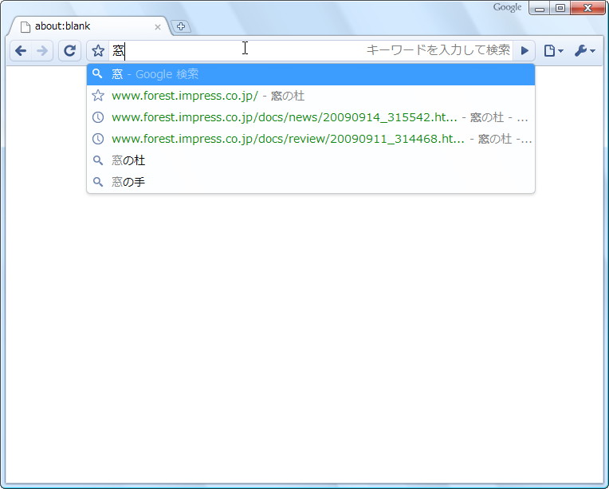Open the page control menu
This screenshot has height=489, width=609.
553,50
